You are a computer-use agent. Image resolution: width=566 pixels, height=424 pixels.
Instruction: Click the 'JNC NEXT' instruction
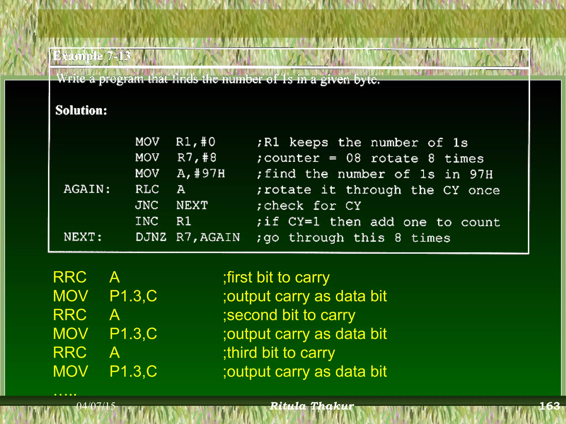click(x=171, y=205)
